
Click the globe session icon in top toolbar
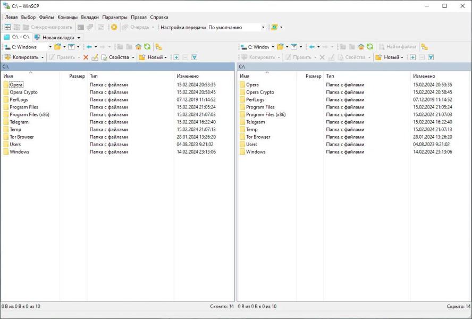pos(274,27)
